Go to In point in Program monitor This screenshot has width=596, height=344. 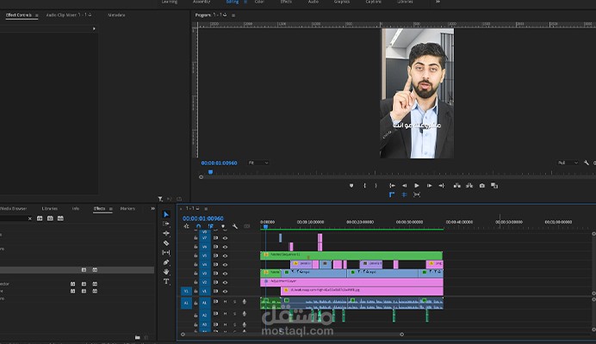pos(392,186)
